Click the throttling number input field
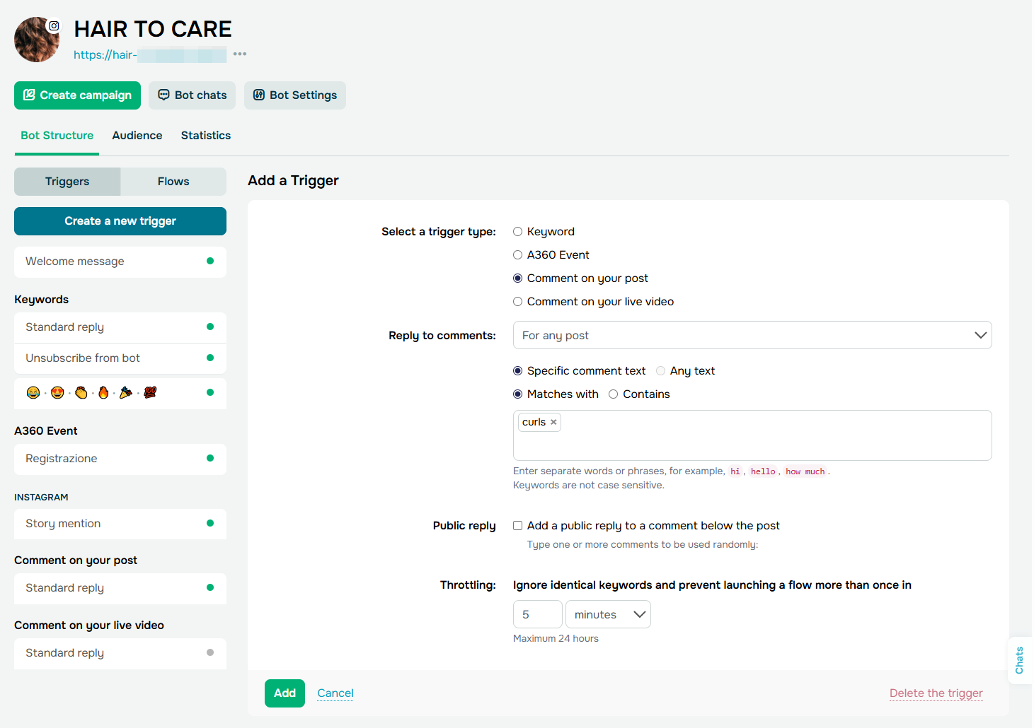The height and width of the screenshot is (728, 1034). (x=537, y=615)
